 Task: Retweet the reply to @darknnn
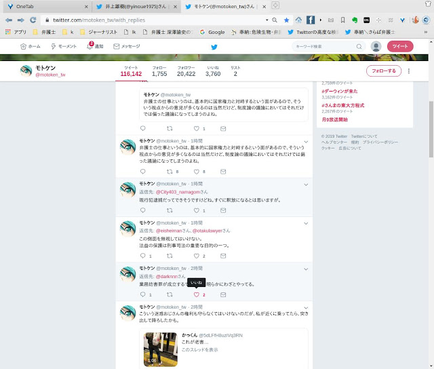click(170, 294)
